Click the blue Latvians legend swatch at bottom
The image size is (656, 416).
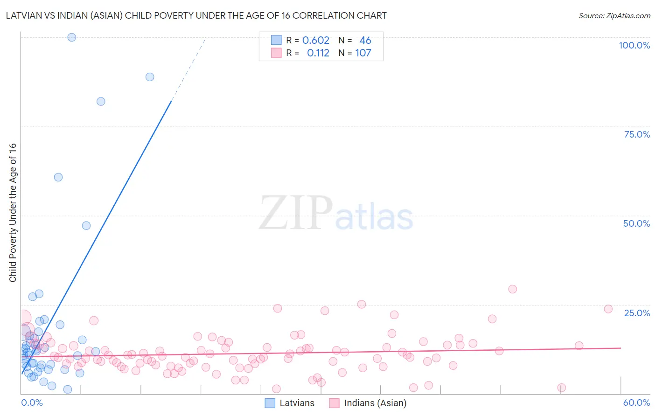[x=270, y=403]
